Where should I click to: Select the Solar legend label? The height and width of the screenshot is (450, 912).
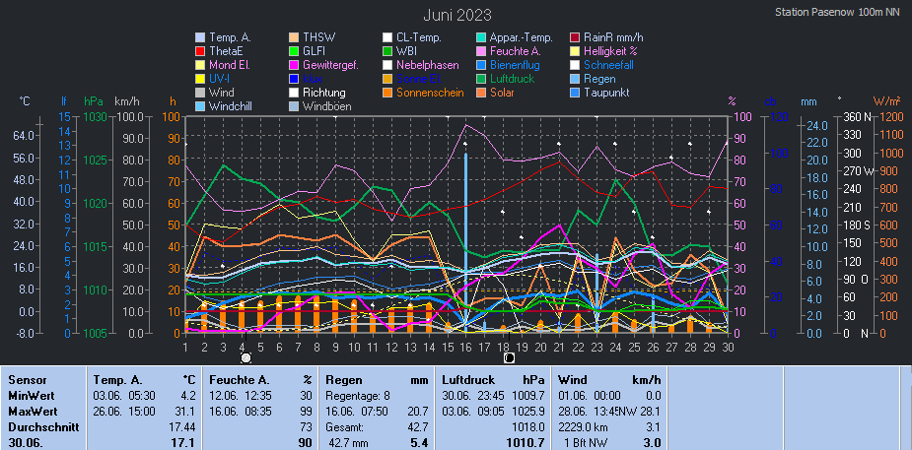pos(502,93)
